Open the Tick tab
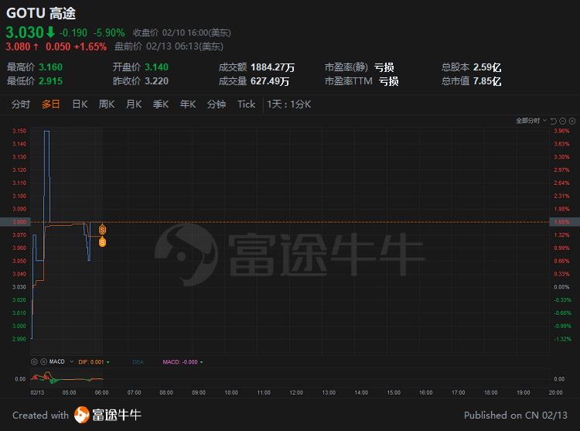 pos(247,104)
